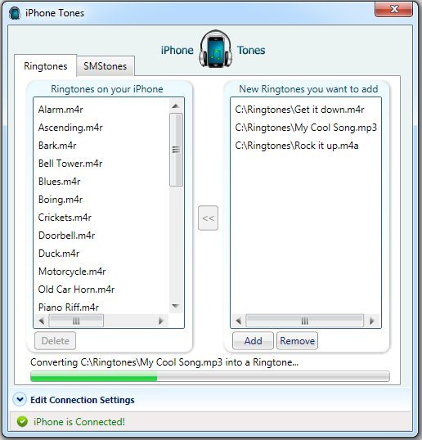The width and height of the screenshot is (422, 440).
Task: Click the iPhone headphones logo icon
Action: (x=215, y=49)
